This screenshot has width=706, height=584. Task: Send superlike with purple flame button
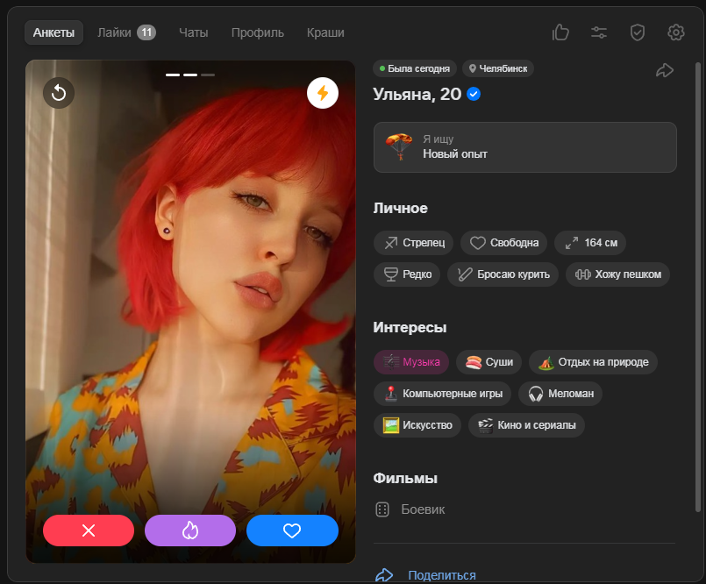point(190,531)
